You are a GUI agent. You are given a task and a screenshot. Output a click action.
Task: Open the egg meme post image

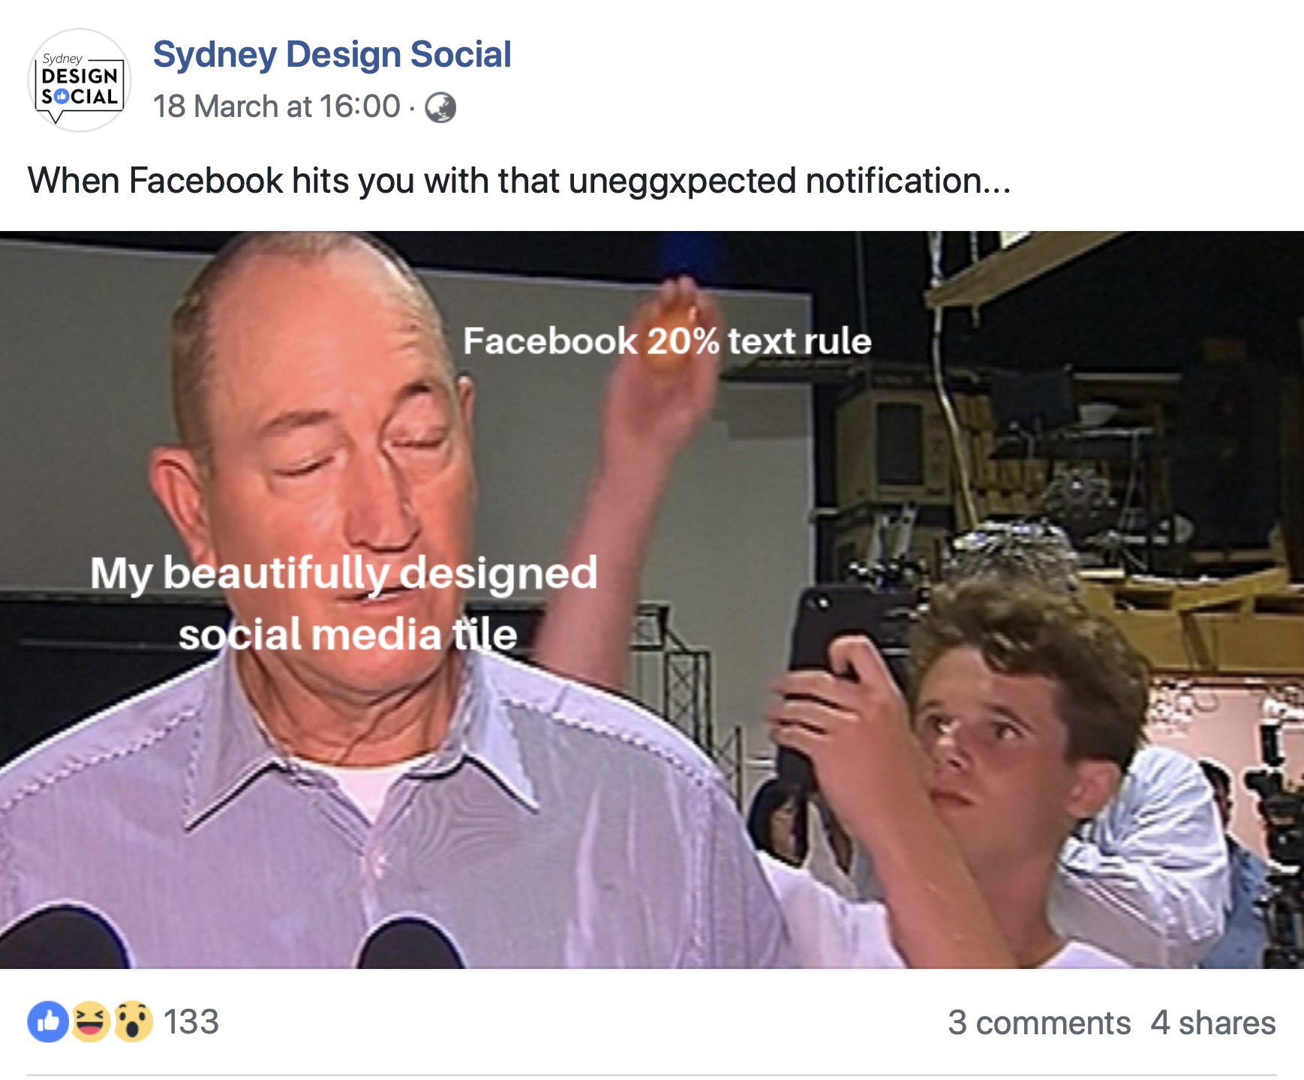(x=652, y=600)
